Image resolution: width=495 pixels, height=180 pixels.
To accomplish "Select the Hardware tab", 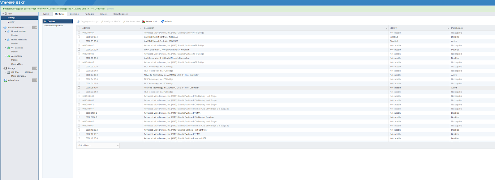I will pyautogui.click(x=60, y=14).
